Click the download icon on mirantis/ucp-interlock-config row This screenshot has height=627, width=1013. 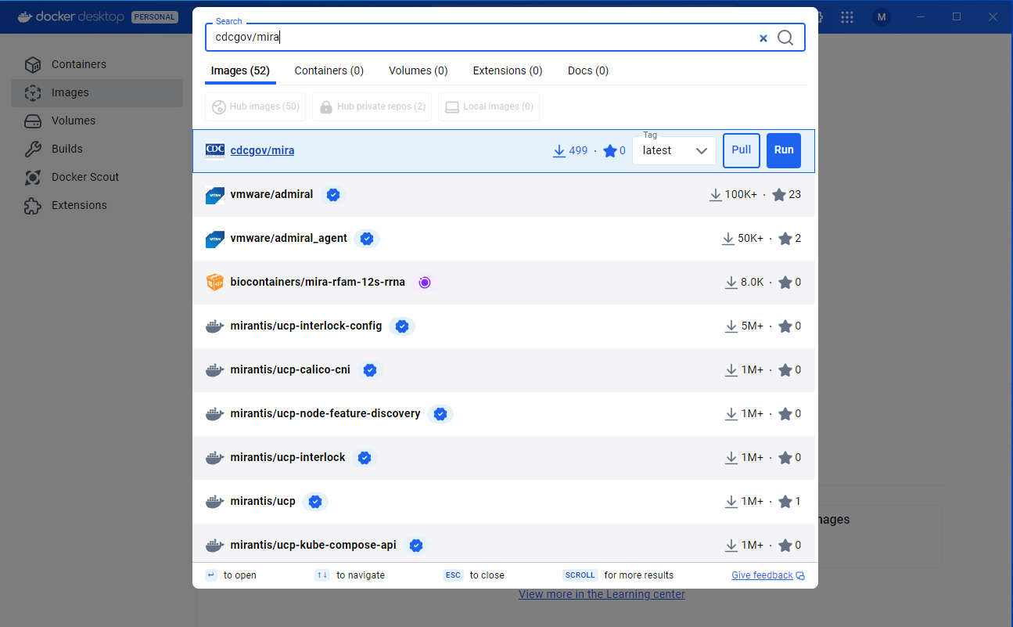coord(731,326)
